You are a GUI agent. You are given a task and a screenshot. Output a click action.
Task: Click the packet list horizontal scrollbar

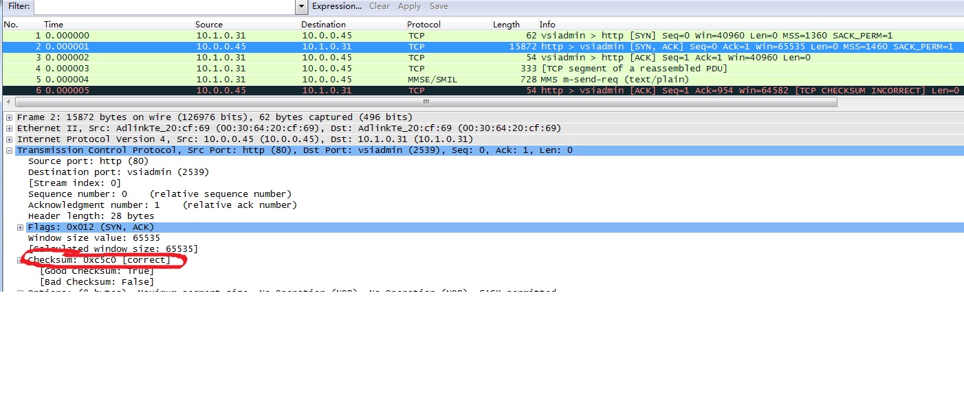click(x=426, y=102)
